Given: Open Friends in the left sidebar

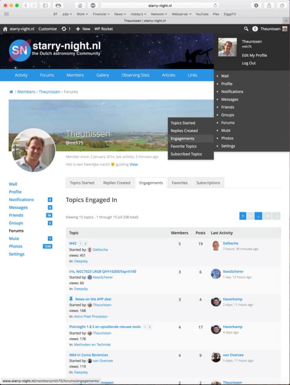Looking at the screenshot, I should point(16,215).
